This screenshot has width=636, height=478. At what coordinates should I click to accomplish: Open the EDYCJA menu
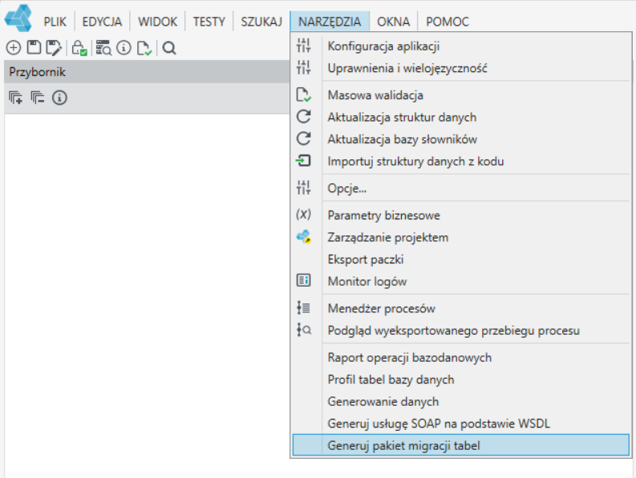pyautogui.click(x=102, y=22)
